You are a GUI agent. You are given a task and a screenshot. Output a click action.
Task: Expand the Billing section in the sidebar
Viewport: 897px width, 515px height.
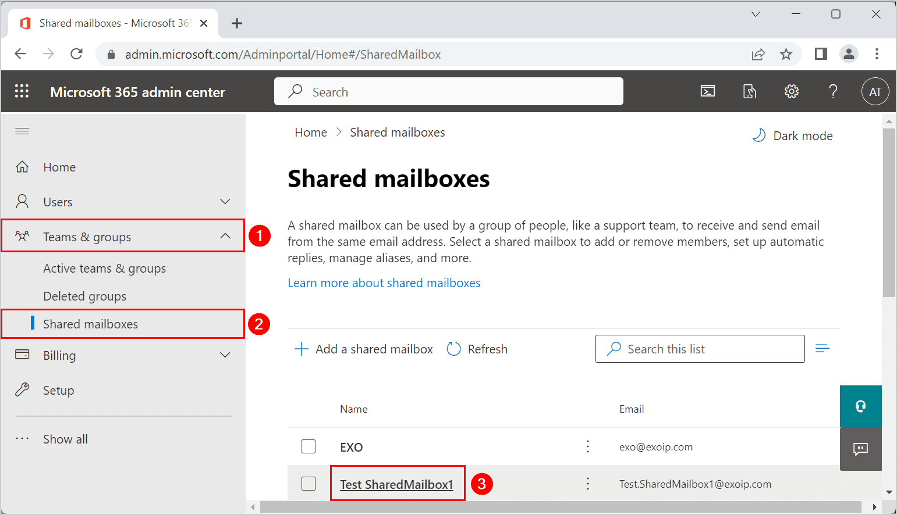pyautogui.click(x=225, y=355)
